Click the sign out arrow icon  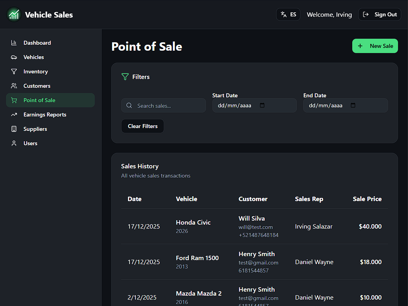(366, 15)
